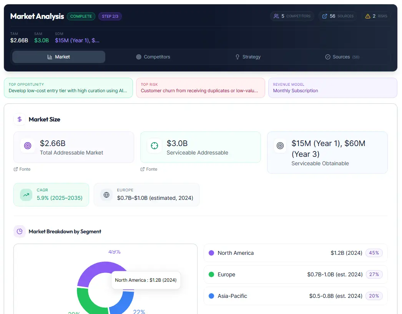Select the Market tab

(x=59, y=57)
